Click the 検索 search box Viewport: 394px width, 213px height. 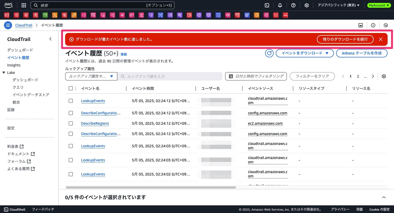pos(103,5)
